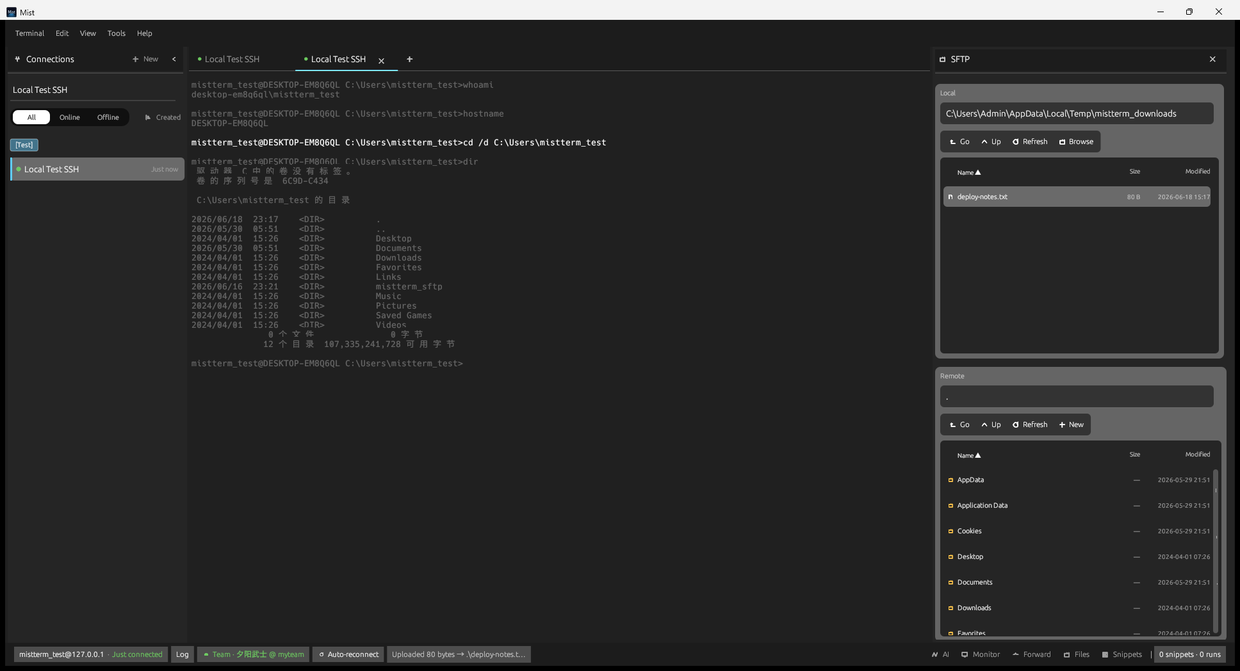
Task: Click the Connections panel icon
Action: pos(17,59)
